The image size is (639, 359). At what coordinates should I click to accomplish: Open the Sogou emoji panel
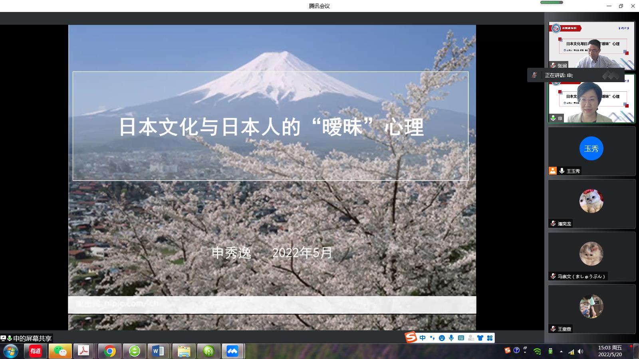pos(442,338)
